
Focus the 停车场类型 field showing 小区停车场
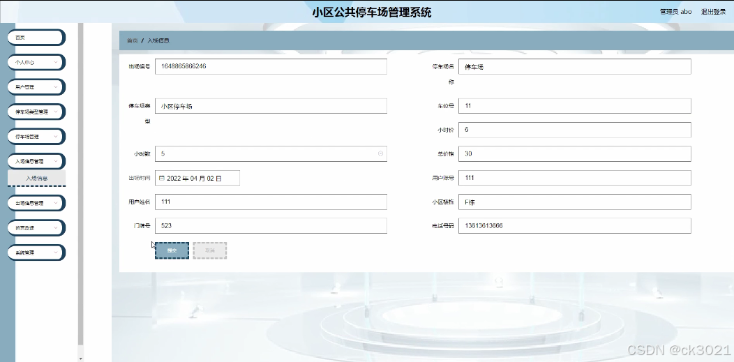tap(271, 106)
